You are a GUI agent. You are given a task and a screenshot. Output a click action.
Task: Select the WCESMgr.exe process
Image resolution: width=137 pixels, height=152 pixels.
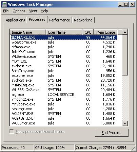[x=64, y=123]
